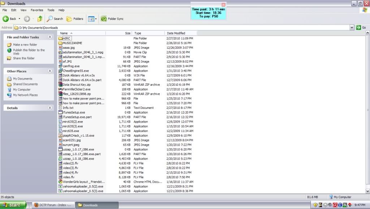Open the Tools menu
This screenshot has width=370, height=209.
tap(51, 10)
